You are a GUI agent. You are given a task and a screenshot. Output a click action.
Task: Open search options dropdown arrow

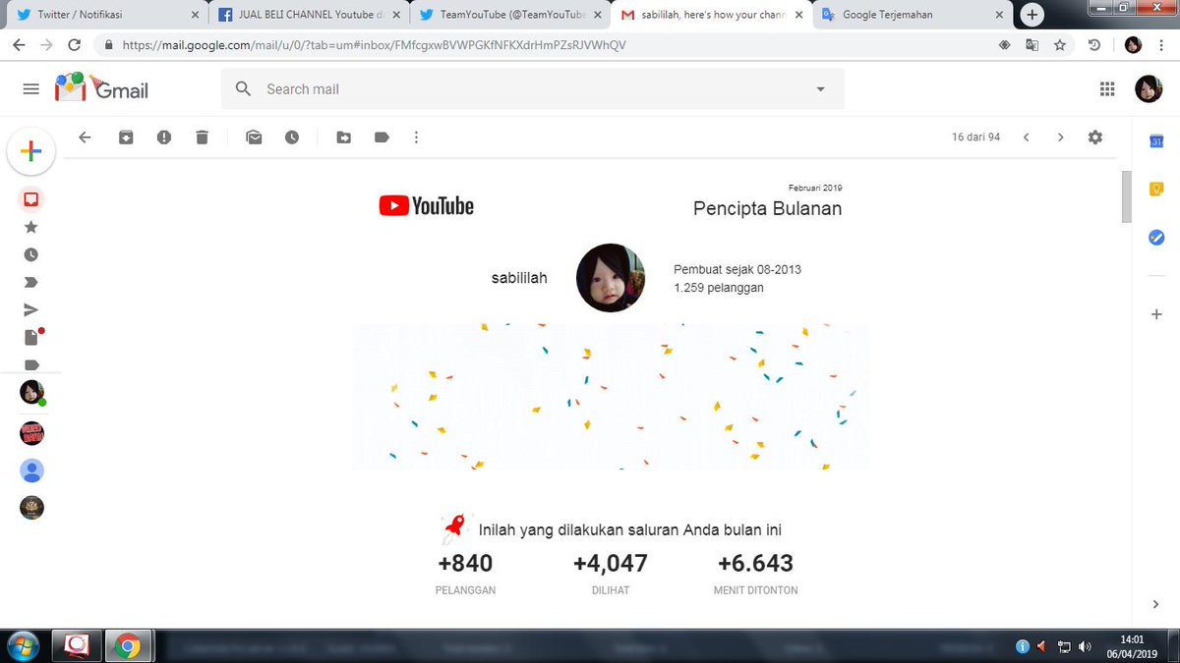[821, 89]
